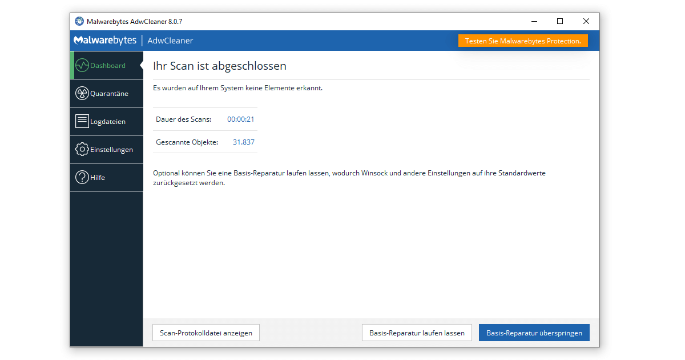Click the Malwarebytes logo in the header
The width and height of the screenshot is (685, 360).
point(103,40)
